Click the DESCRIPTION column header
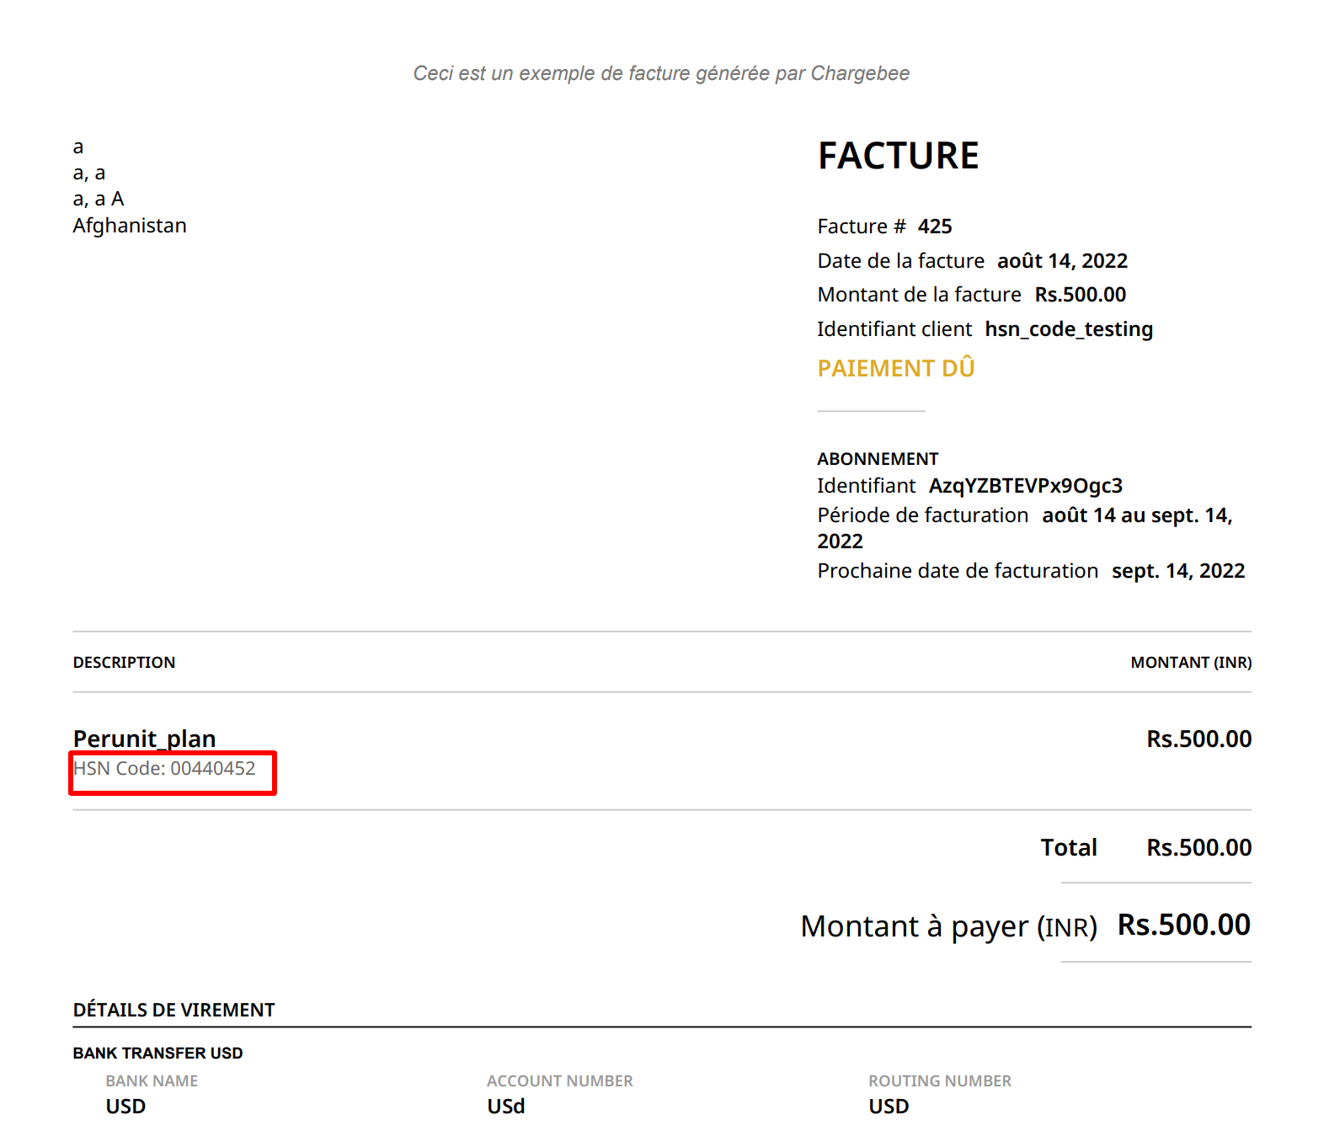The height and width of the screenshot is (1147, 1329). click(x=124, y=663)
